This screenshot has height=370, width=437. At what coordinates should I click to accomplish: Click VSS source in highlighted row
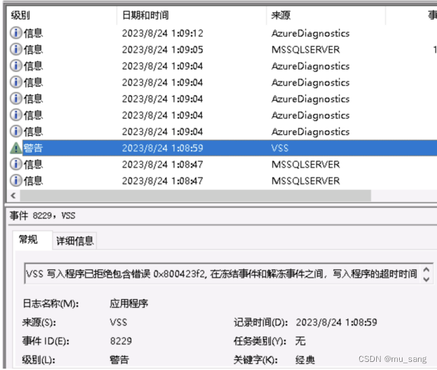pyautogui.click(x=280, y=148)
